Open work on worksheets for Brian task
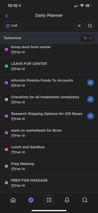98x213 pixels. [49, 133]
